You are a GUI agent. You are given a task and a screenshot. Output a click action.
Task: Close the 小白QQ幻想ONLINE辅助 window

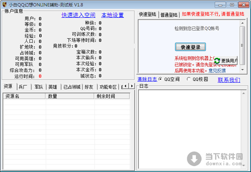click(x=243, y=5)
